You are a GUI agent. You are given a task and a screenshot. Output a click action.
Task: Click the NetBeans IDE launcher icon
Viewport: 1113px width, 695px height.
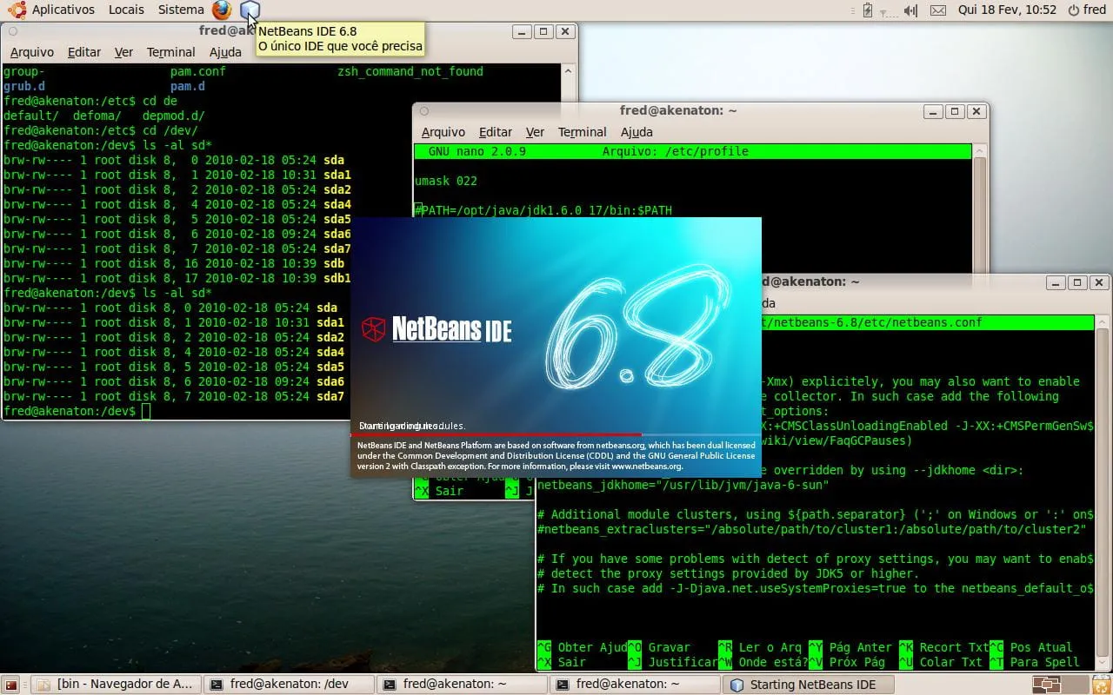(x=250, y=10)
